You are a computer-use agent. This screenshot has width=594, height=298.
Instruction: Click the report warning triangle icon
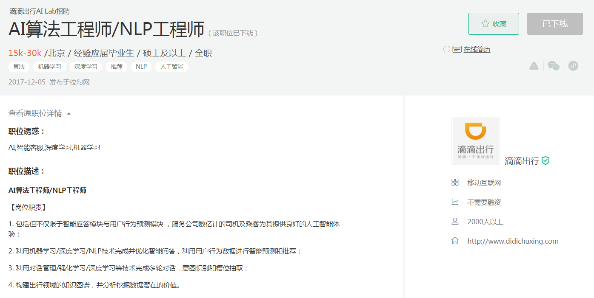click(534, 66)
